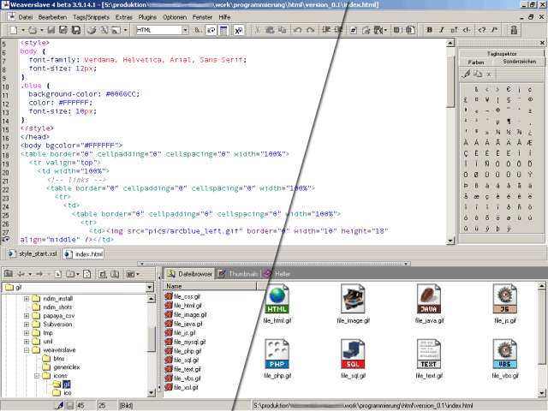Click the table insert toolbar icon
This screenshot has width=548, height=411.
click(223, 31)
